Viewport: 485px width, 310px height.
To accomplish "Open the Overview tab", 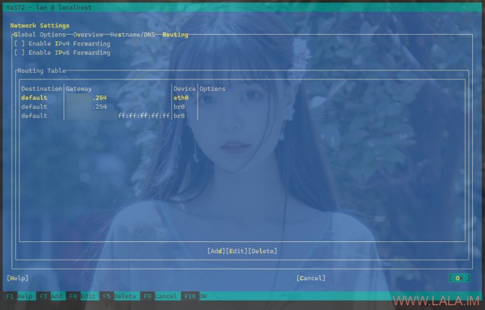I will 88,35.
